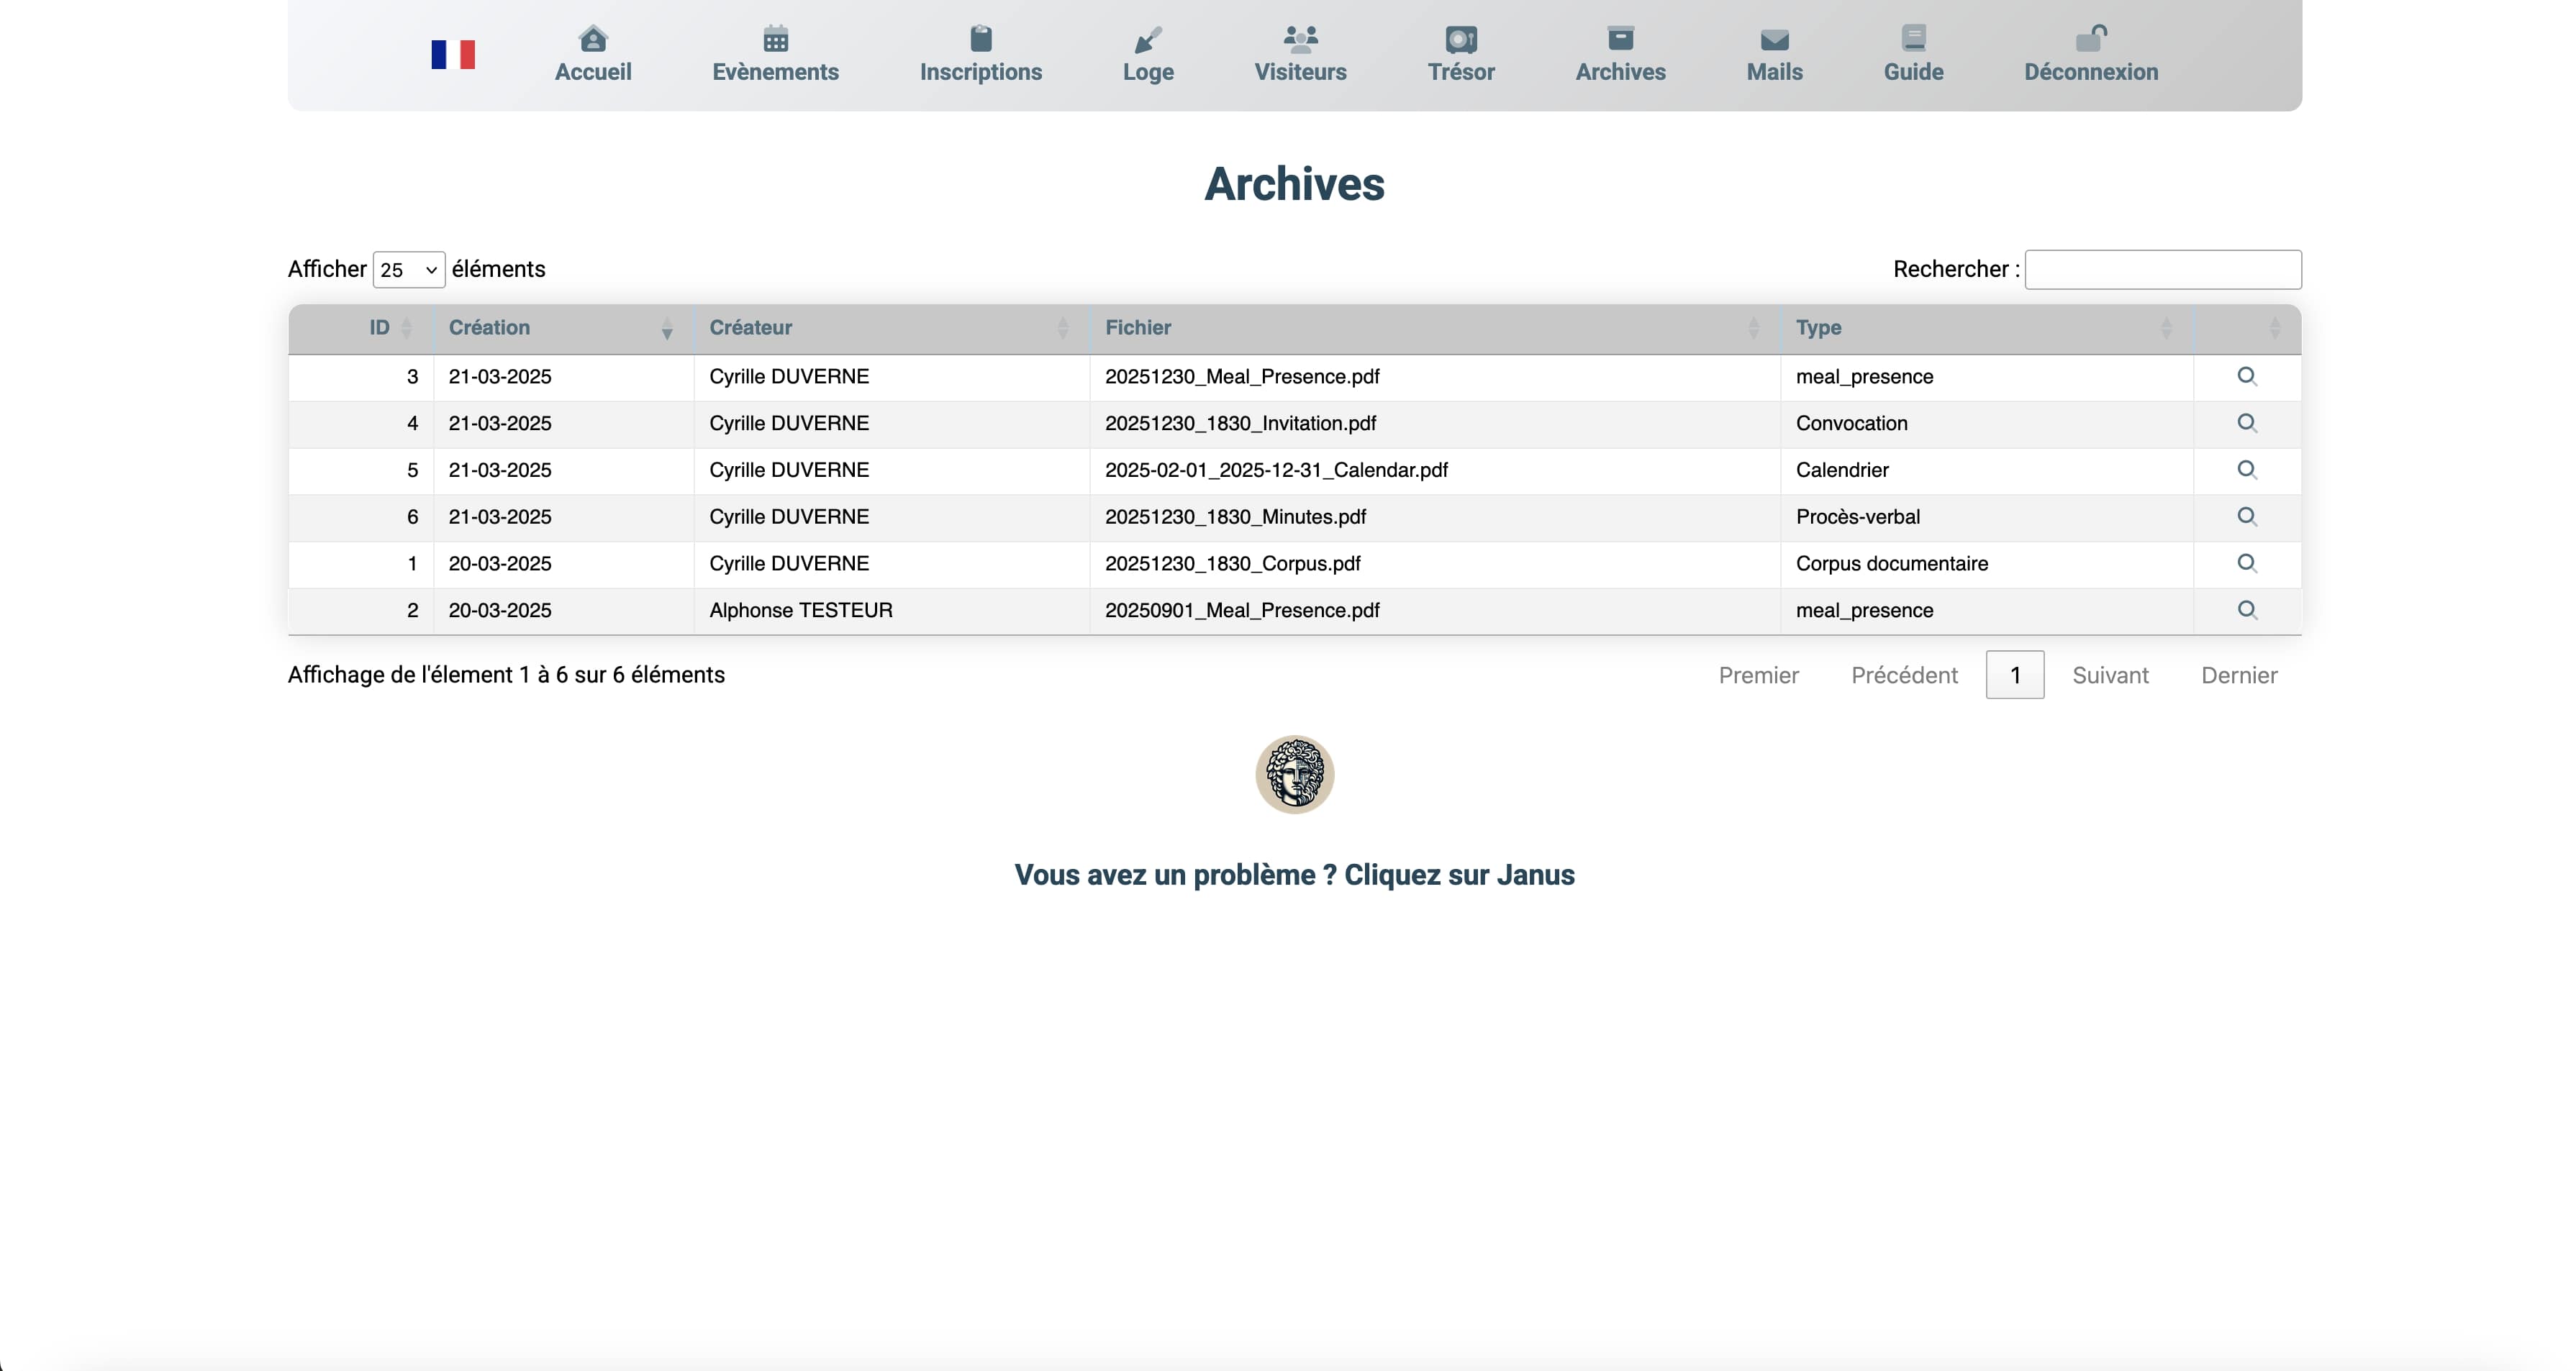Go to Evènements menu
This screenshot has width=2576, height=1371.
coord(775,55)
